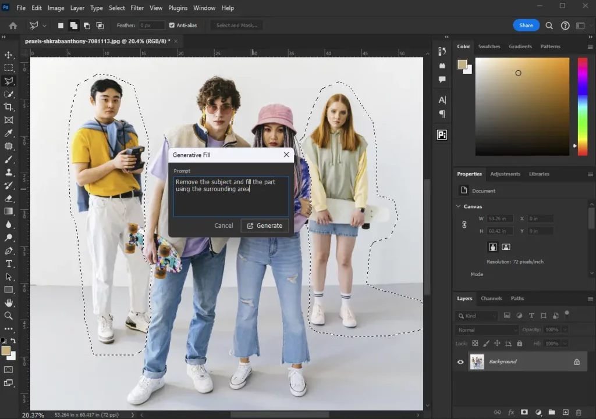This screenshot has width=596, height=419.
Task: Open the Normal blend mode dropdown
Action: [486, 330]
